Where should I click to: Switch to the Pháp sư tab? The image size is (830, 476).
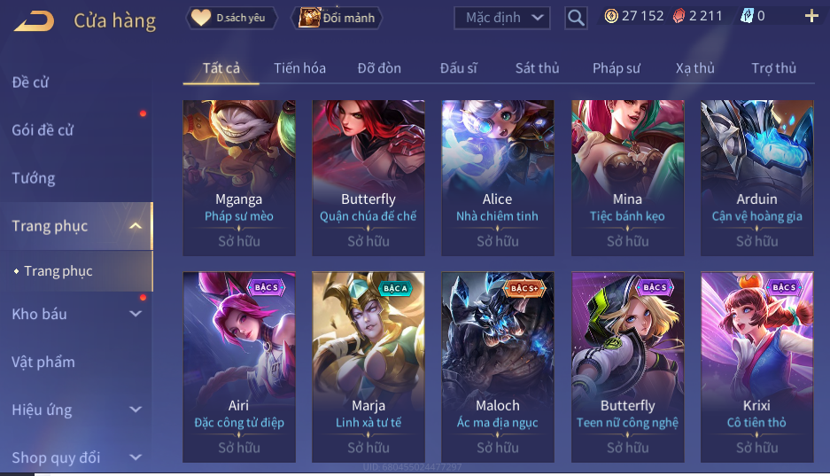[617, 68]
